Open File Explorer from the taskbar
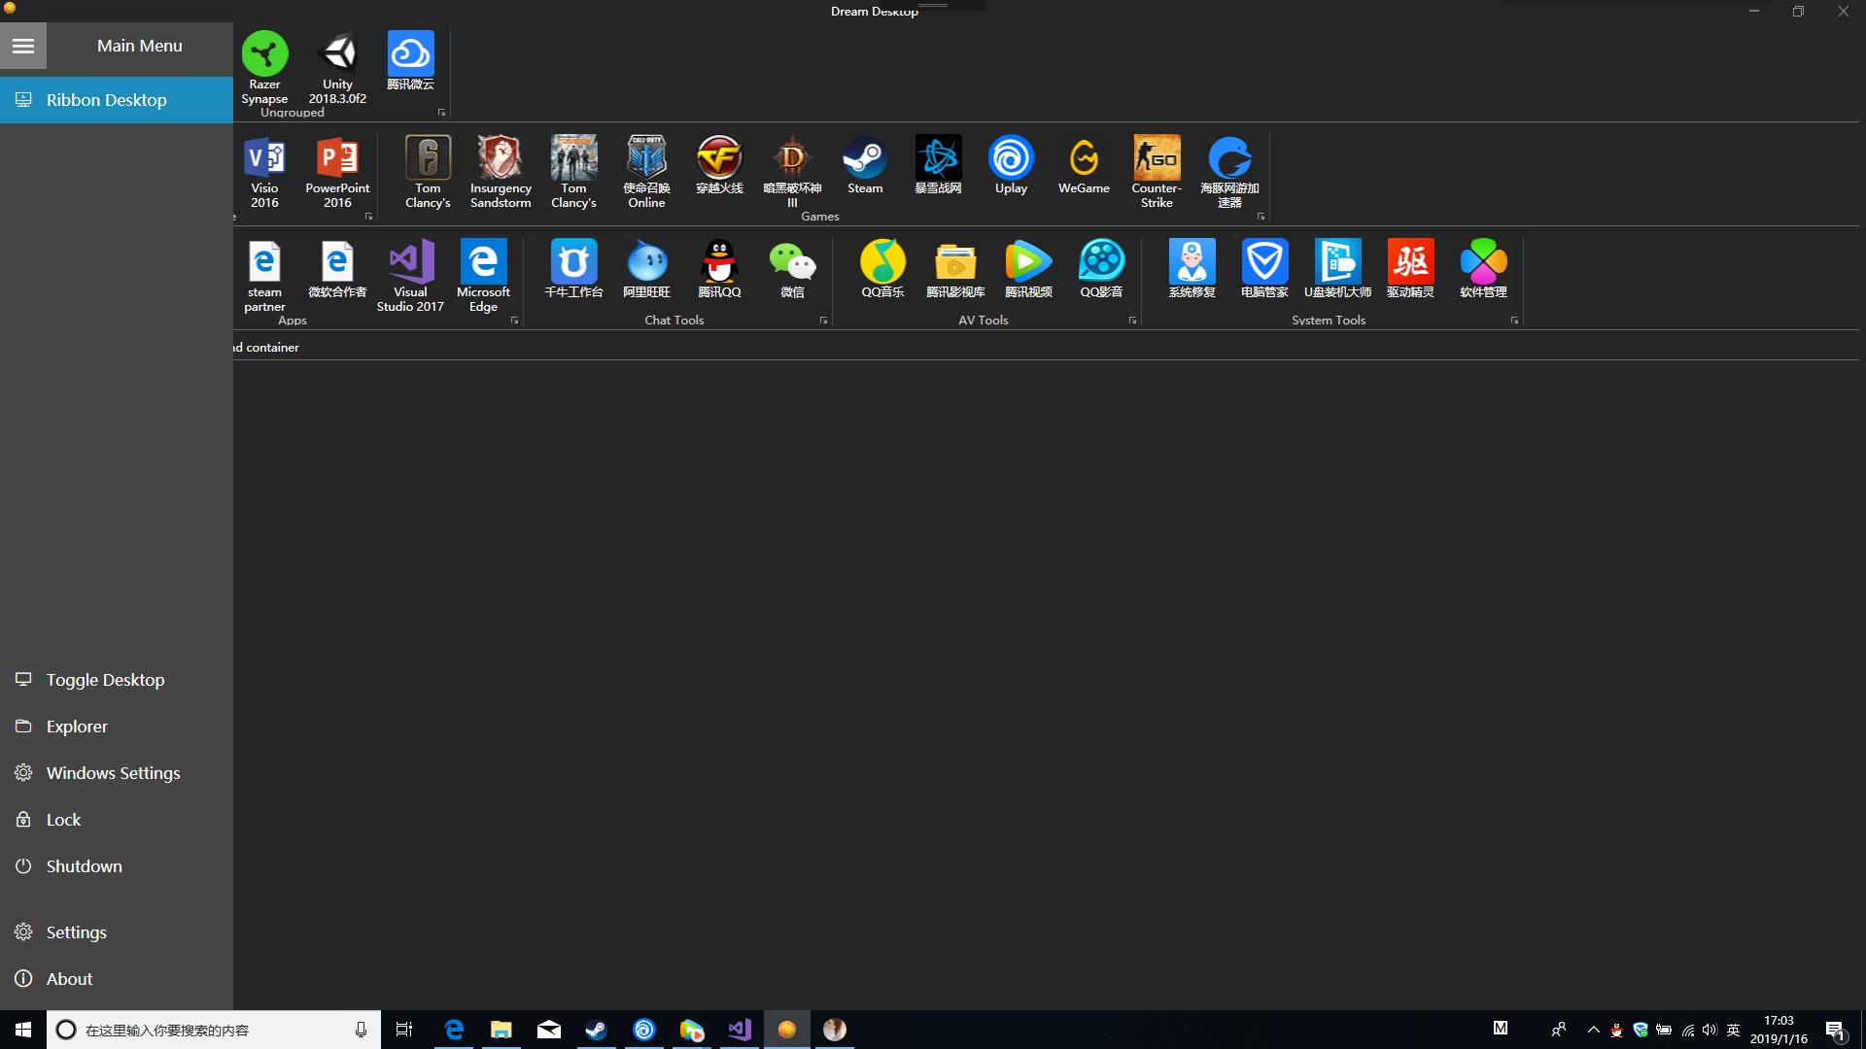This screenshot has width=1866, height=1049. [501, 1030]
